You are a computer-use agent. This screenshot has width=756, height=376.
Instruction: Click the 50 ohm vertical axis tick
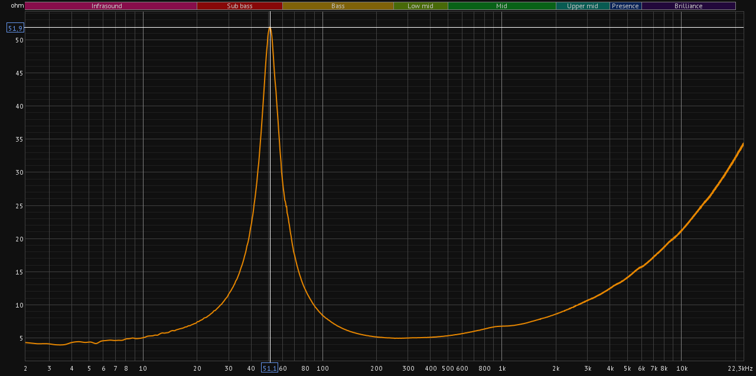coord(19,40)
